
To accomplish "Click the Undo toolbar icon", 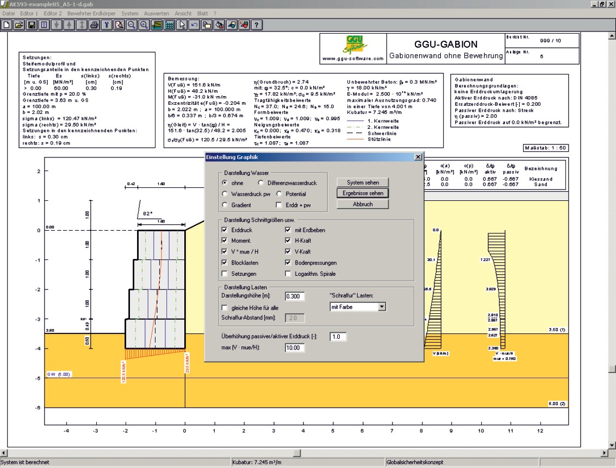I will point(194,24).
